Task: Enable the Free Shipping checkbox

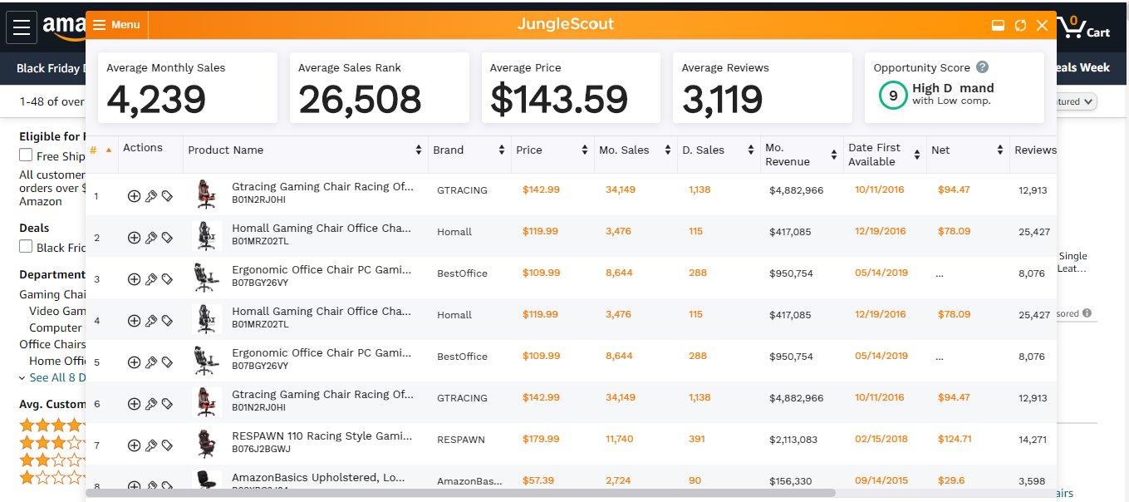Action: (x=26, y=155)
